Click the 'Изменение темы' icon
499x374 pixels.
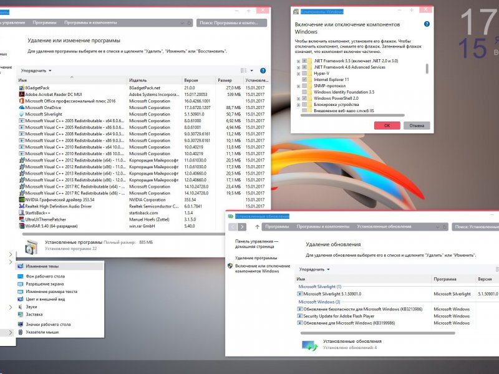(21, 266)
